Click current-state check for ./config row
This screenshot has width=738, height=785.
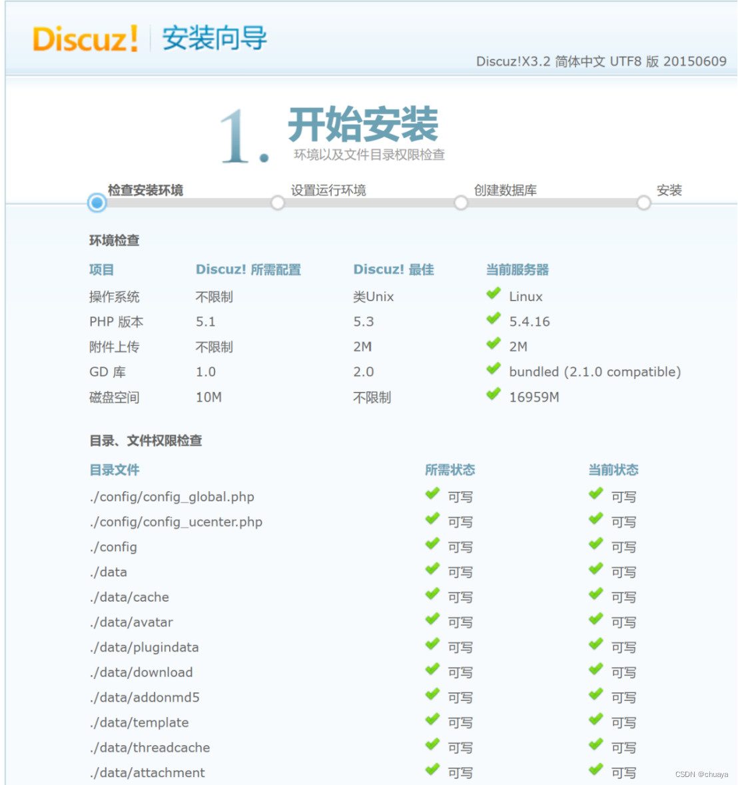pyautogui.click(x=596, y=544)
